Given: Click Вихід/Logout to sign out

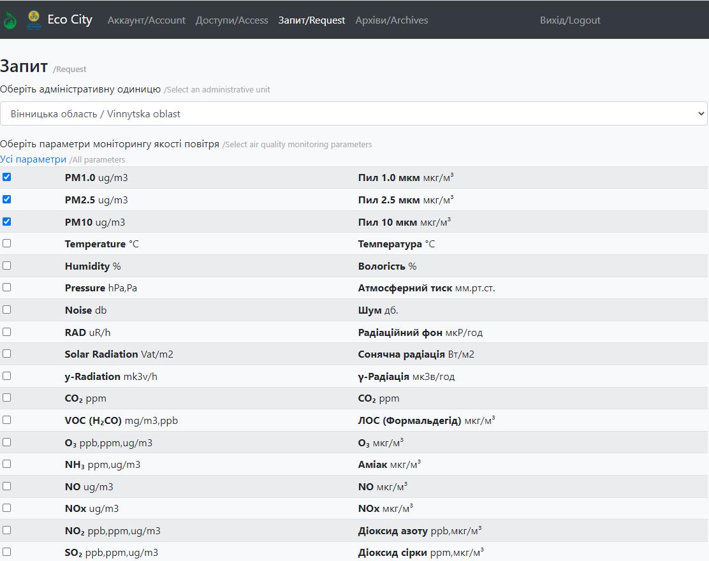Looking at the screenshot, I should pyautogui.click(x=570, y=20).
